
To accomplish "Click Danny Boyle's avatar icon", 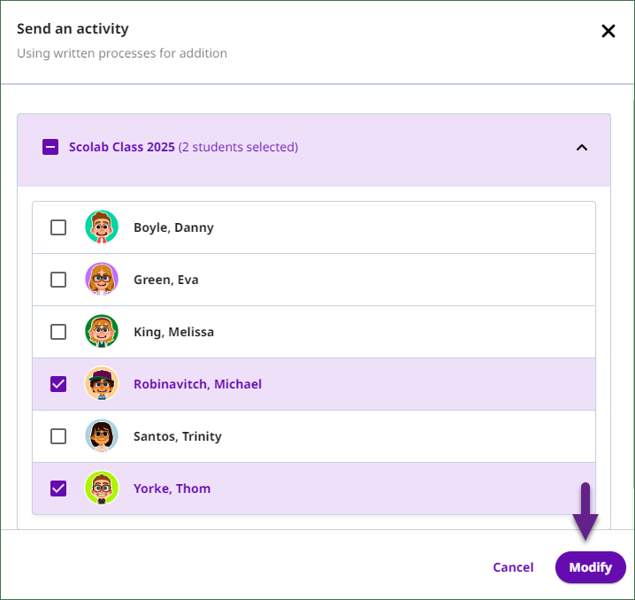I will [102, 227].
